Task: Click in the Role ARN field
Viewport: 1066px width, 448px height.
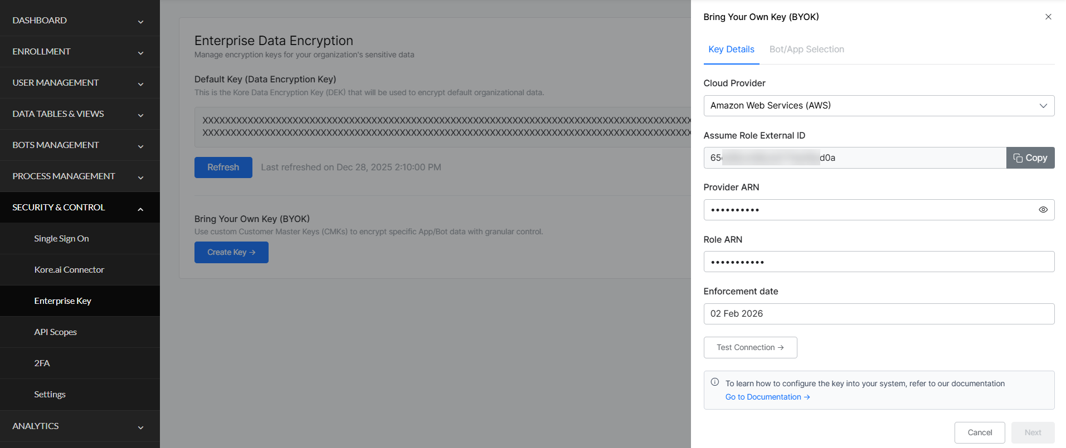Action: point(878,262)
